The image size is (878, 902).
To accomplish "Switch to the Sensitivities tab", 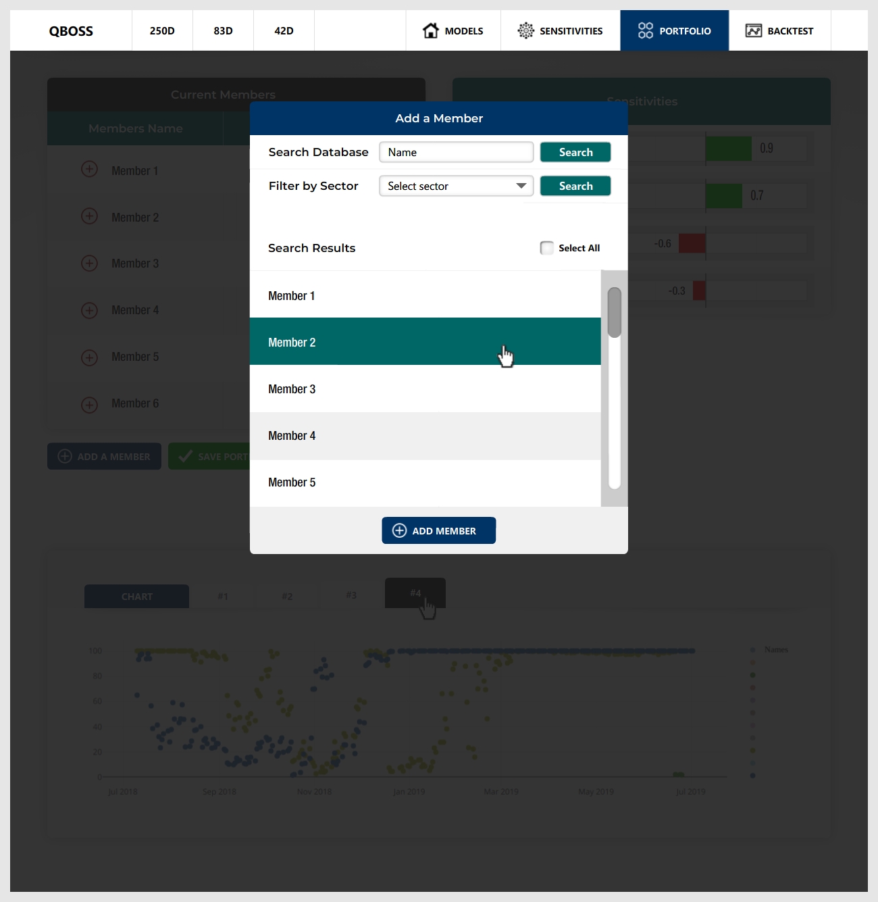I will pyautogui.click(x=561, y=30).
